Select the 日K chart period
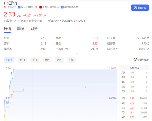152x121 pixels. pyautogui.click(x=35, y=60)
